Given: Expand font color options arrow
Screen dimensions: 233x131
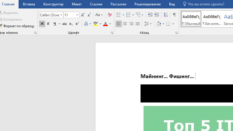Looking at the screenshot, I should pyautogui.click(x=110, y=24).
